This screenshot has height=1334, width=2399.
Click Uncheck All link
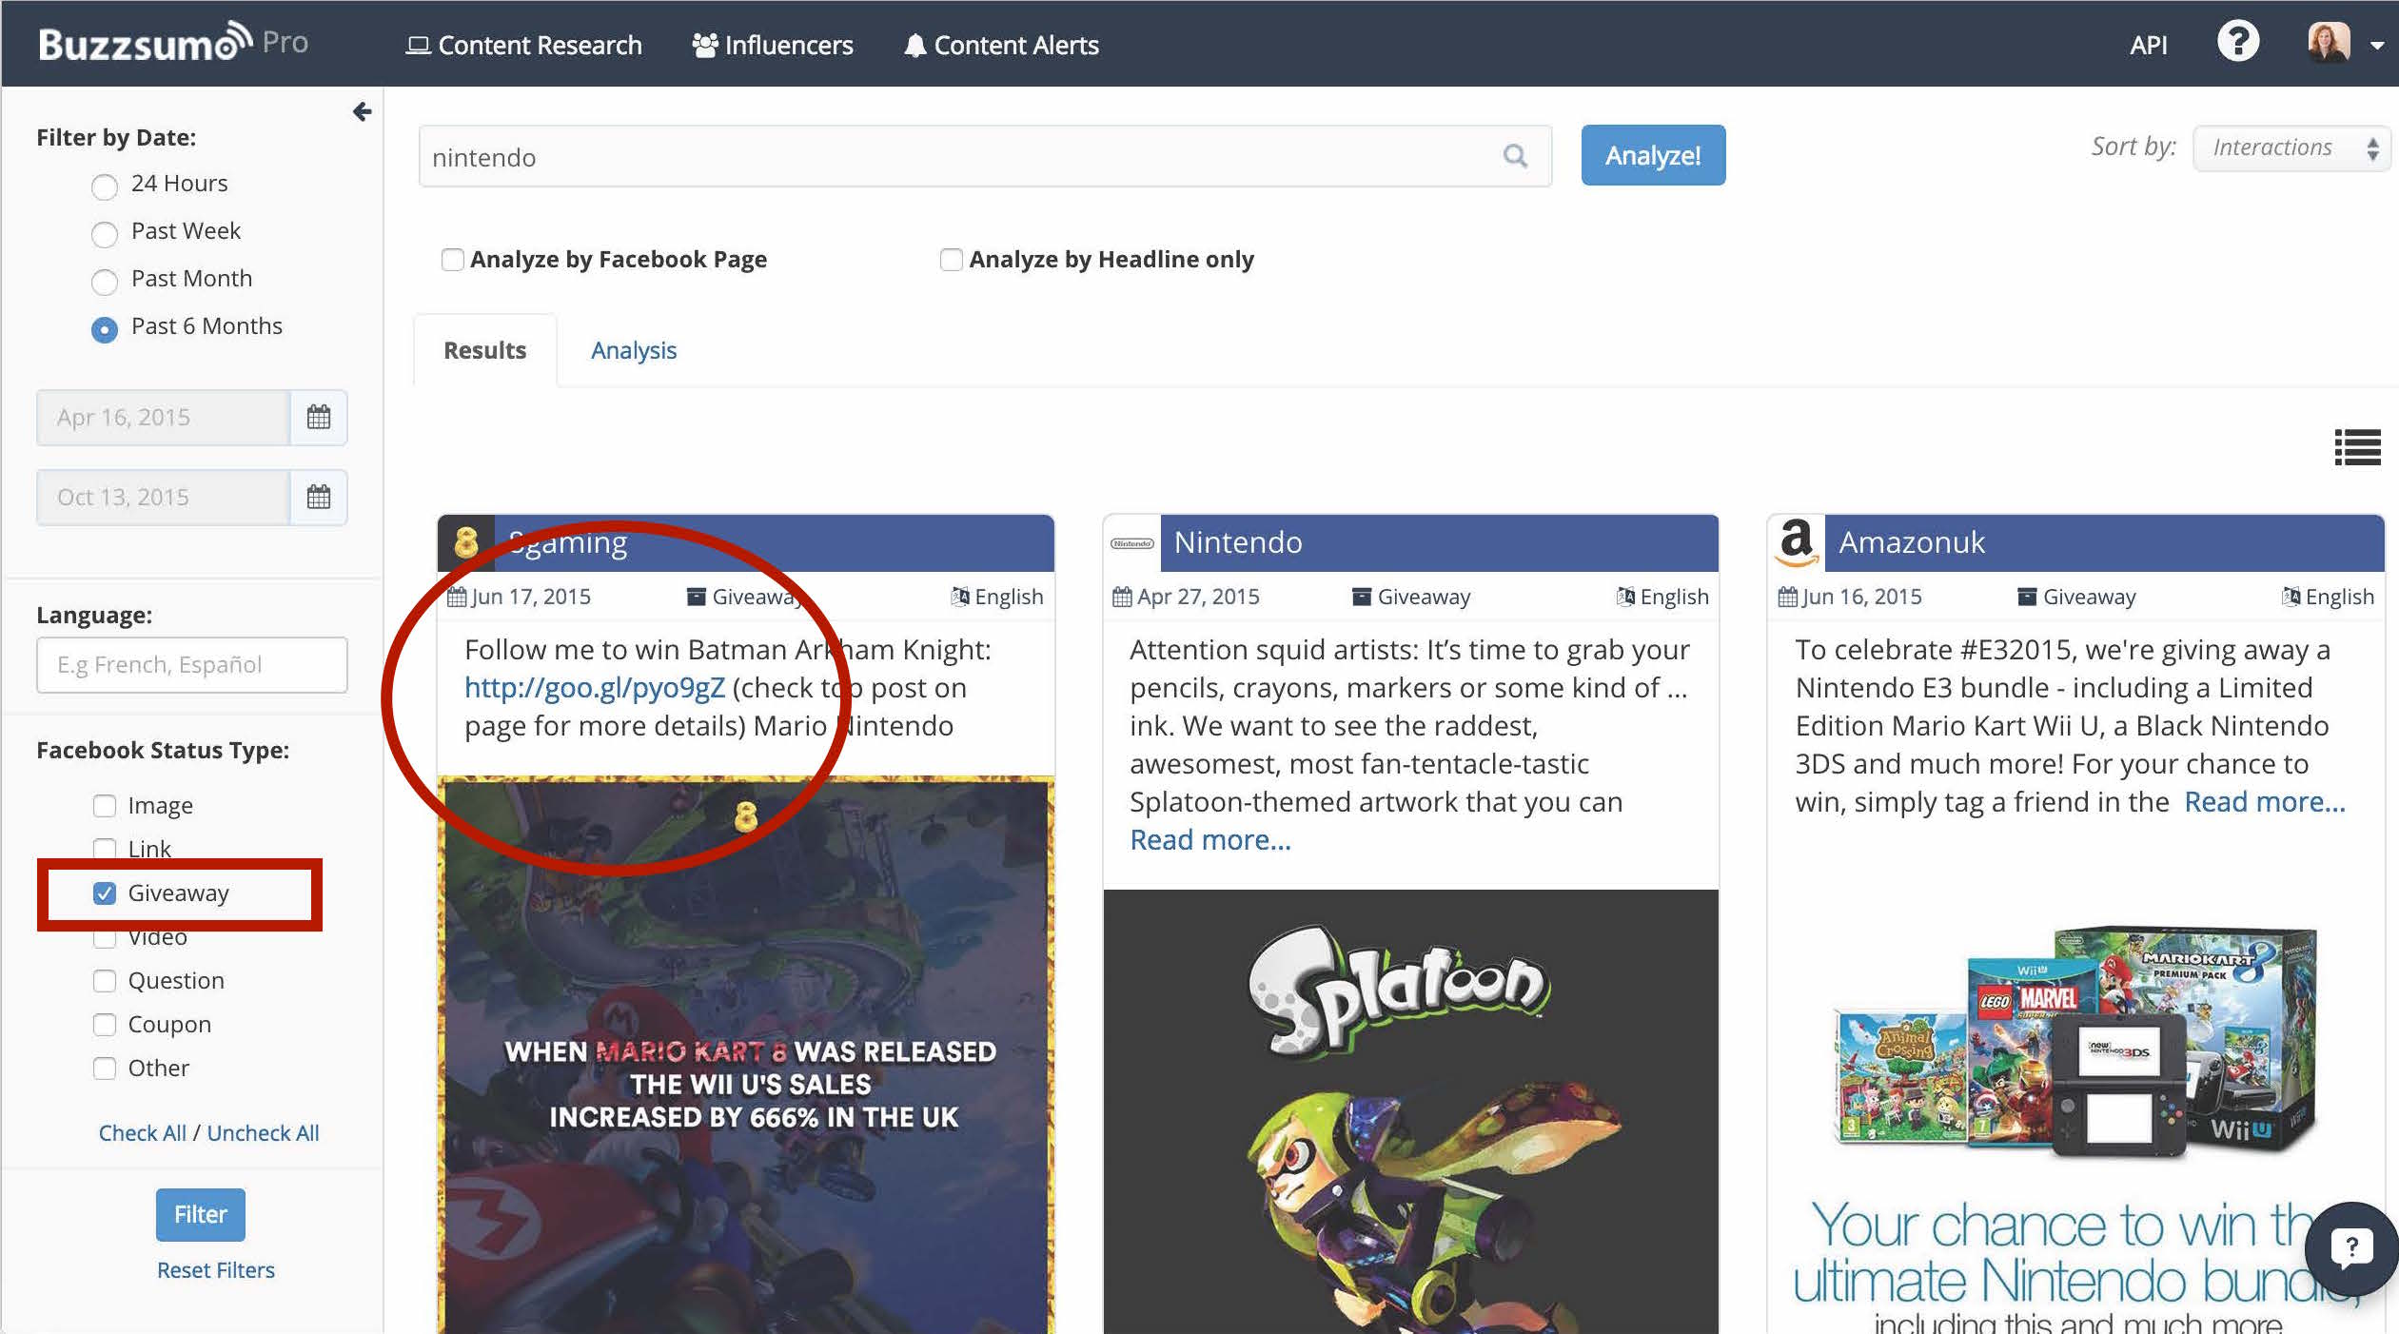(263, 1133)
